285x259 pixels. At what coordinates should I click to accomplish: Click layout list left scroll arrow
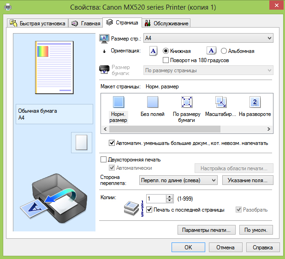pos(105,129)
